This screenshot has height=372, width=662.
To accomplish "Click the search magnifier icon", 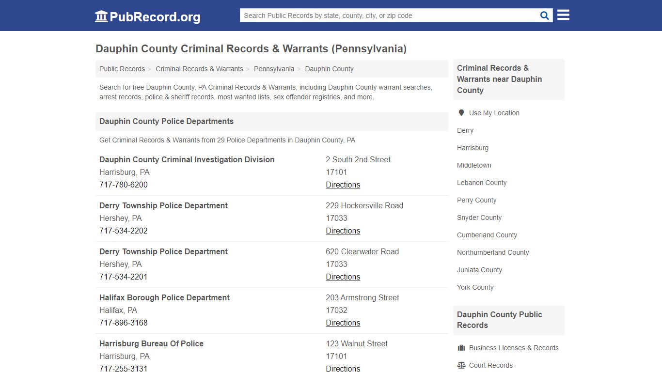I will (x=545, y=15).
